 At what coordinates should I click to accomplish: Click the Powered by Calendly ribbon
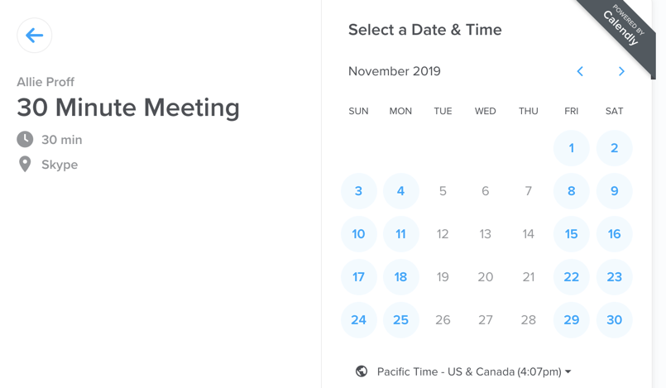click(x=622, y=29)
